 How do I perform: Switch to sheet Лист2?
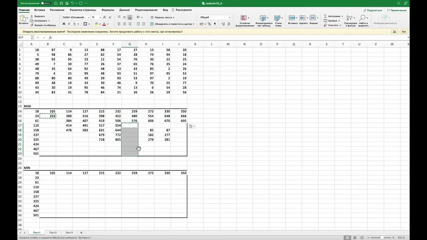[x=53, y=232]
